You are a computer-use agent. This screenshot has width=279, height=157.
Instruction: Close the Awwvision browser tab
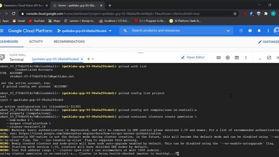click(x=47, y=6)
